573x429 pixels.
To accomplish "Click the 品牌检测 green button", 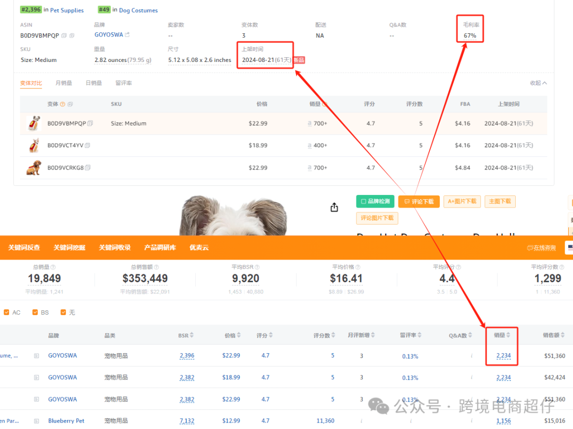I will tap(375, 201).
